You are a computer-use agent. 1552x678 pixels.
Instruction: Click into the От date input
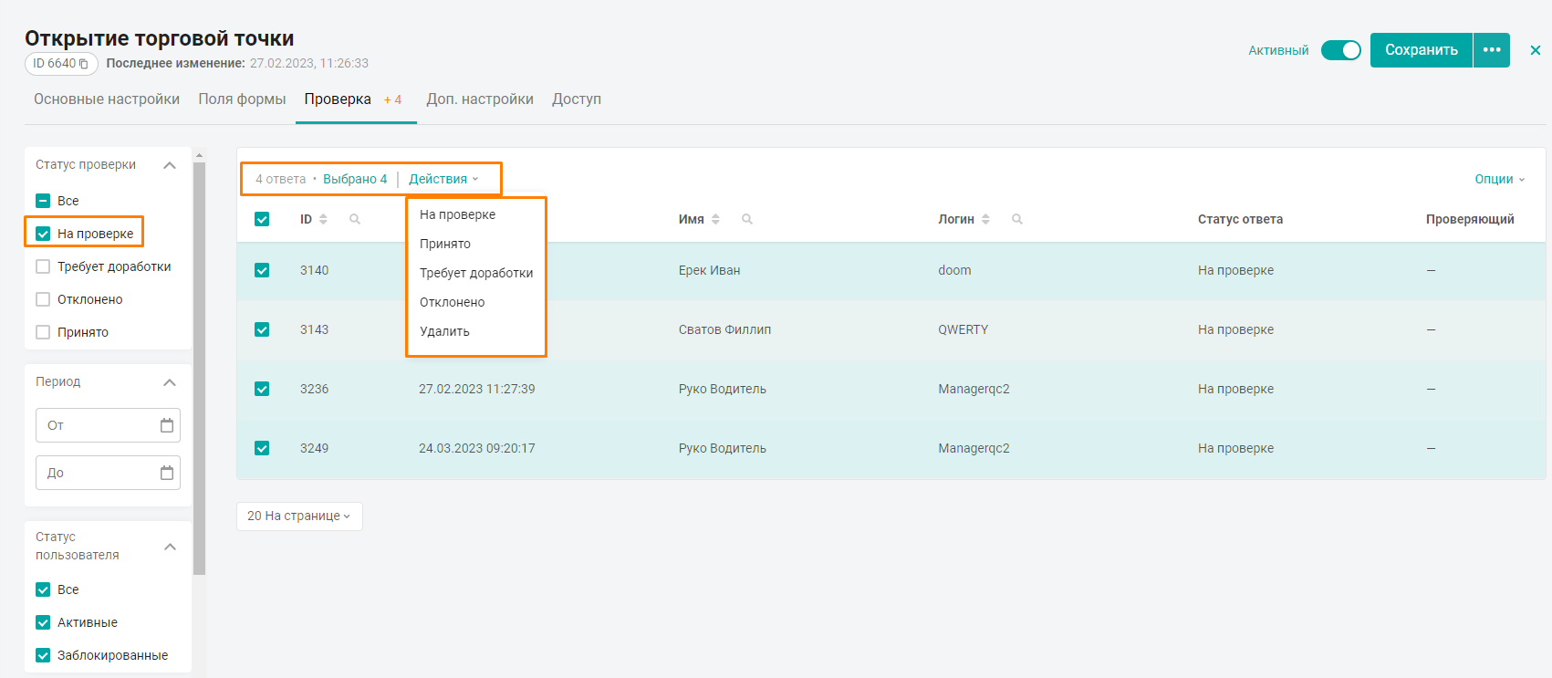tap(108, 425)
